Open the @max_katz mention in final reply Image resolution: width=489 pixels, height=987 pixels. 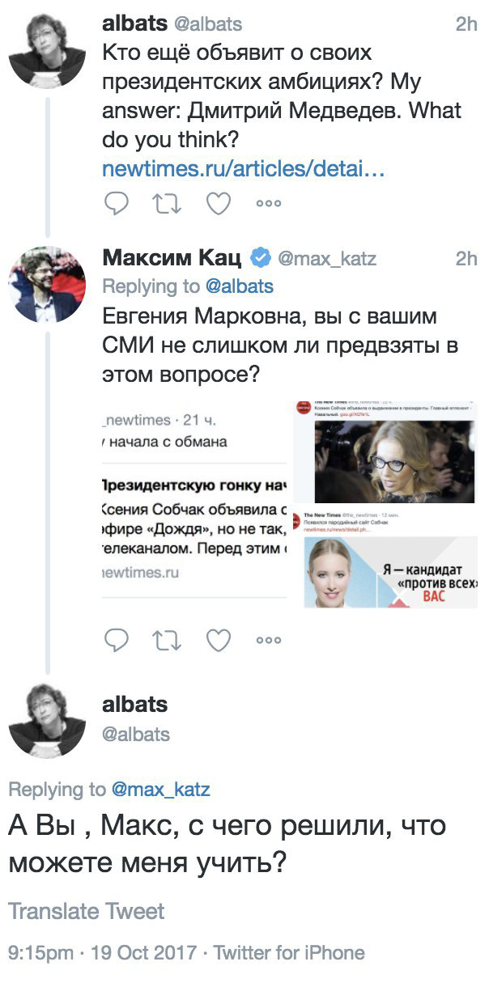(x=159, y=789)
